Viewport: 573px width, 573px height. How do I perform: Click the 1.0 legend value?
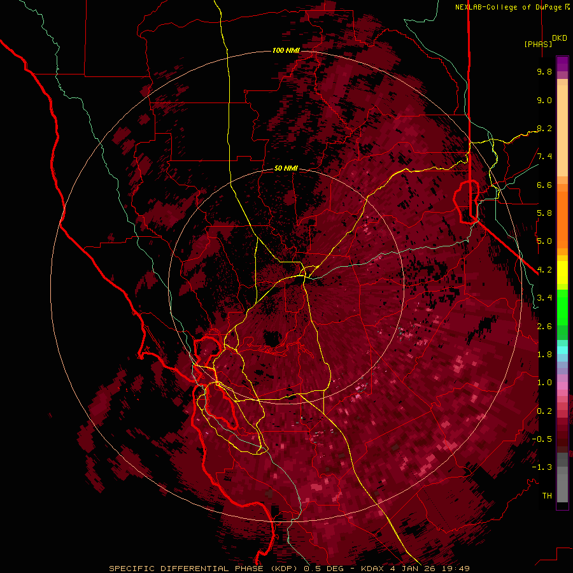[544, 383]
